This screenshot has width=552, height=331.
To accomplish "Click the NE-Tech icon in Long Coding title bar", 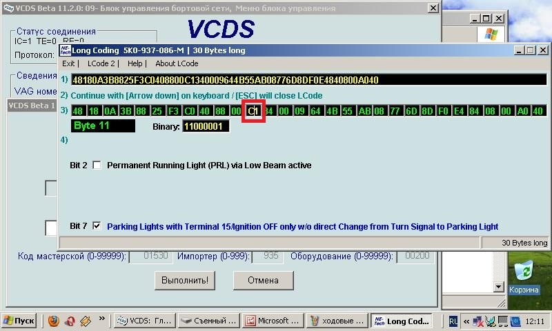I will pyautogui.click(x=65, y=50).
